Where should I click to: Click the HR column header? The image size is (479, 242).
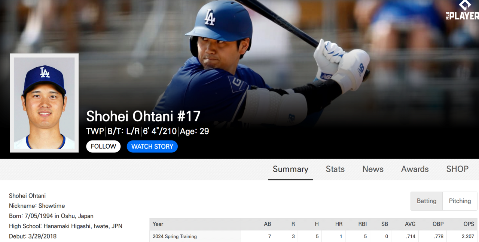point(339,224)
